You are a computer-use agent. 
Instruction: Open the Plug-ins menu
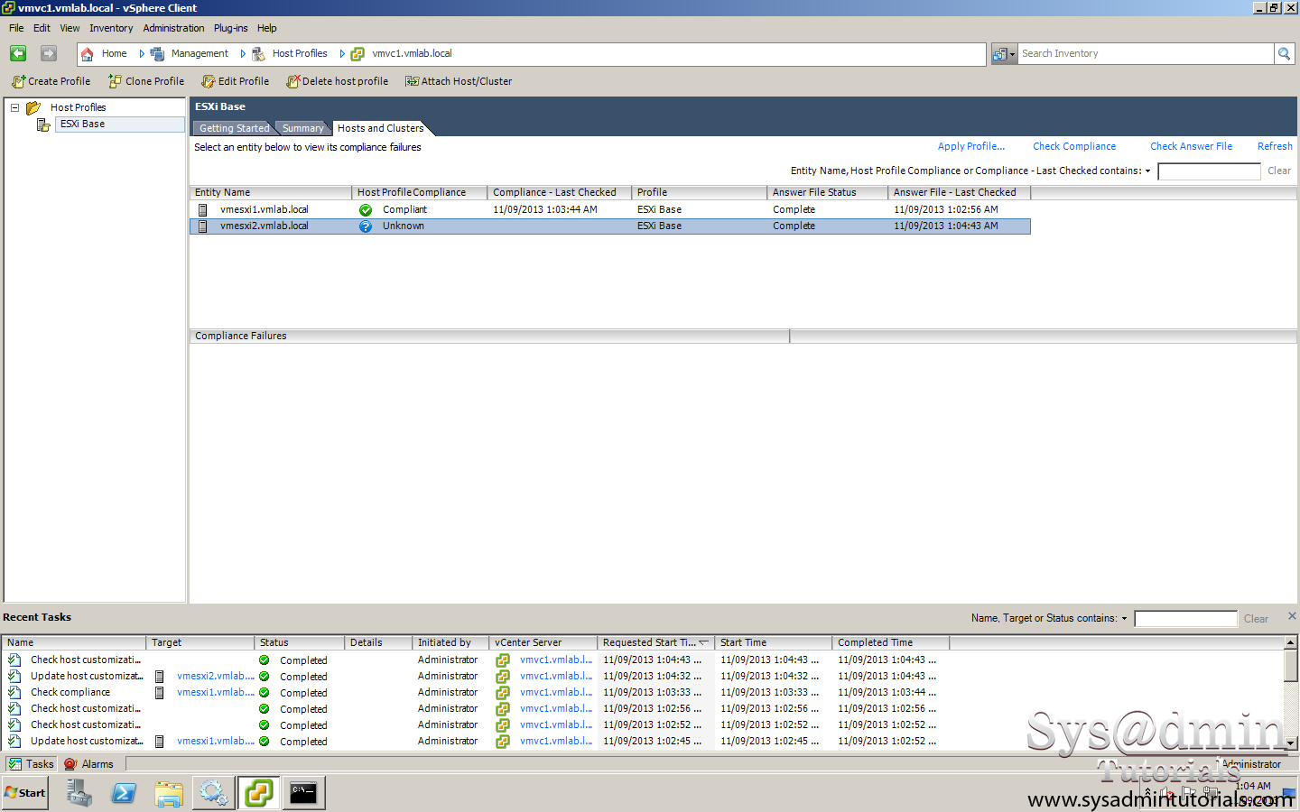click(x=230, y=28)
